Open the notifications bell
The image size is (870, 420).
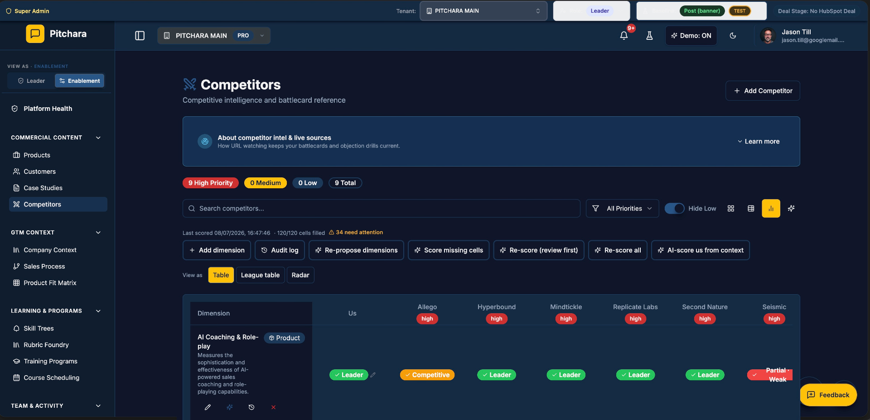pos(624,36)
